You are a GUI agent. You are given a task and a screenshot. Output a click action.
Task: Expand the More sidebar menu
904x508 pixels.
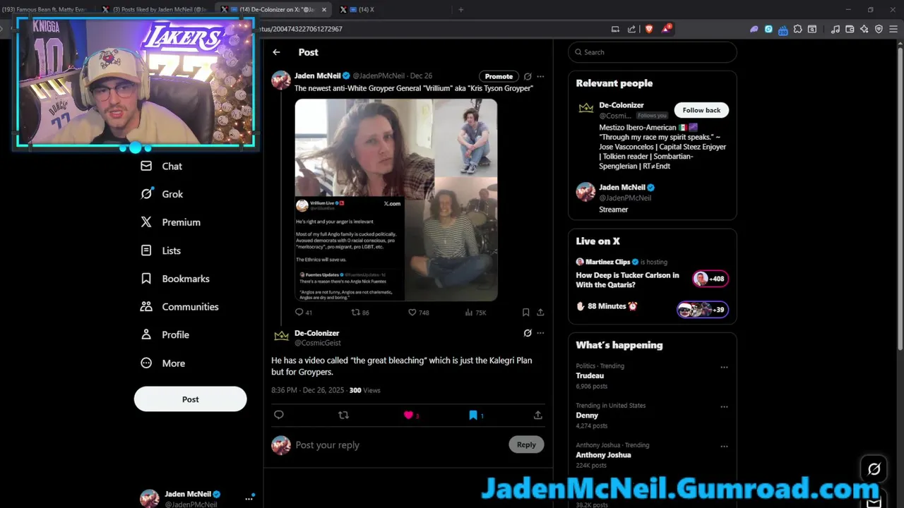(x=162, y=363)
